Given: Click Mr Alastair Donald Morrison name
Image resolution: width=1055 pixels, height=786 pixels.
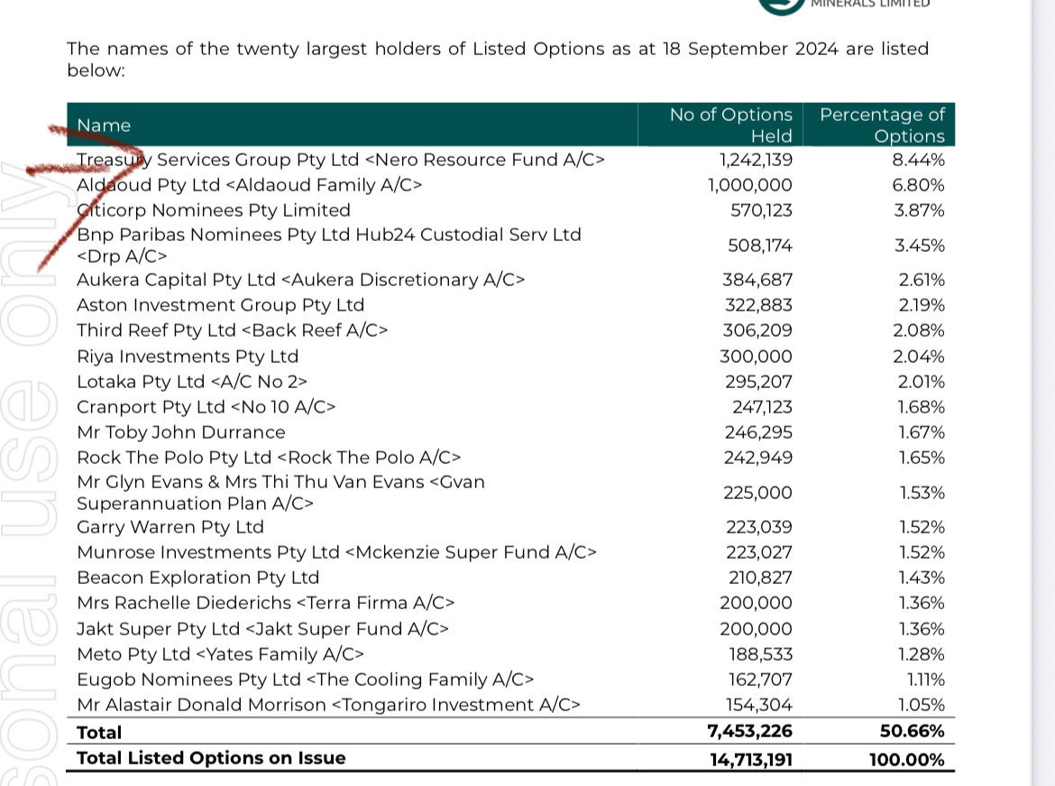Looking at the screenshot, I should pos(328,705).
